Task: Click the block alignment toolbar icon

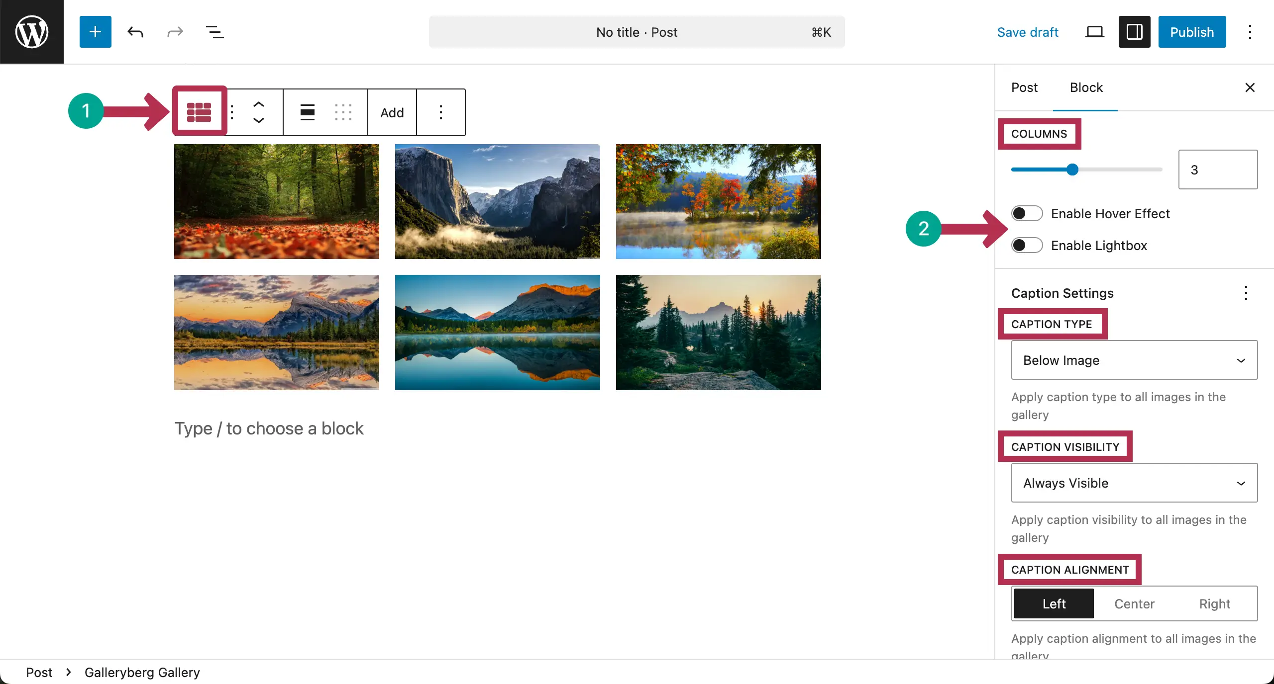Action: 308,112
